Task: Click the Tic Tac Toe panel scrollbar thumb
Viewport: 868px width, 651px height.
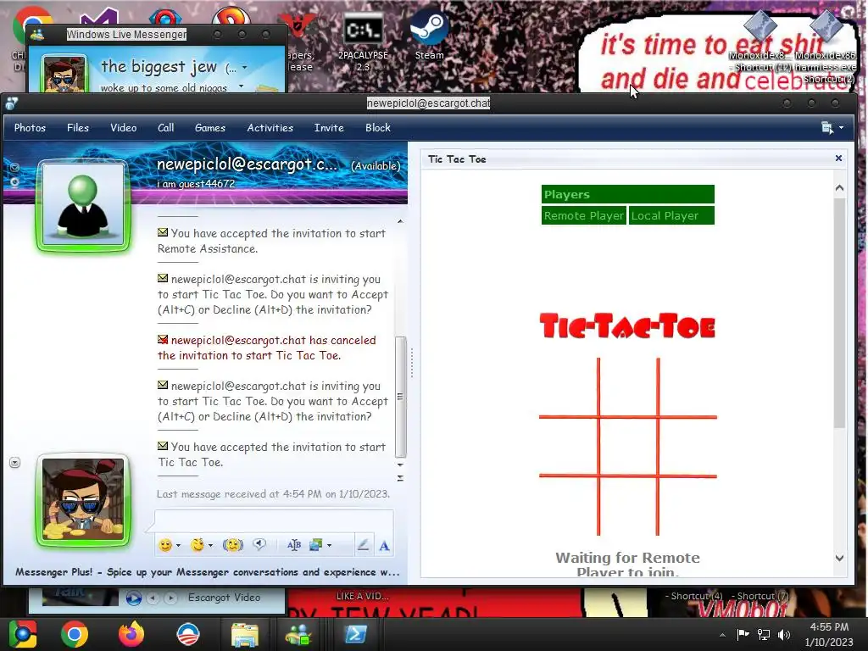Action: pos(839,313)
